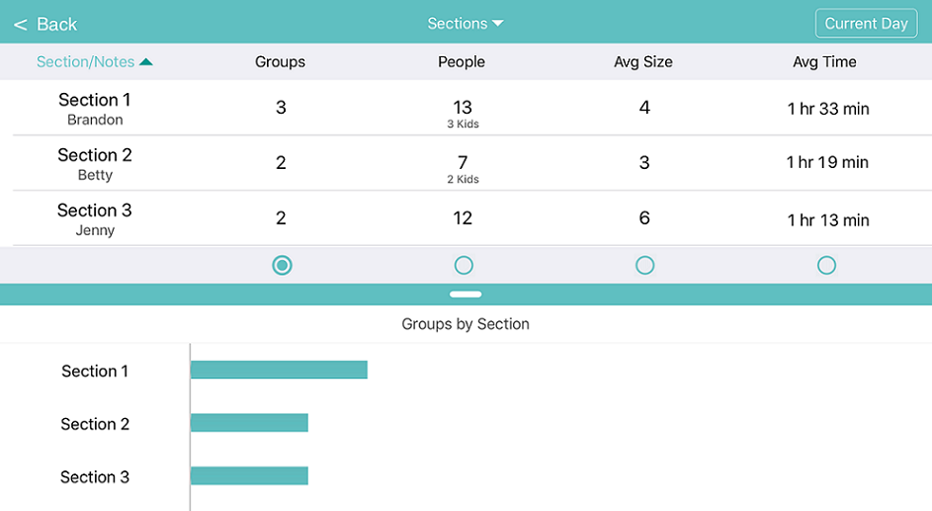Click the Current Day button
932x511 pixels.
pos(866,23)
